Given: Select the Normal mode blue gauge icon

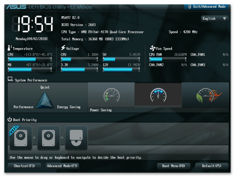Looking at the screenshot, I should (x=158, y=95).
